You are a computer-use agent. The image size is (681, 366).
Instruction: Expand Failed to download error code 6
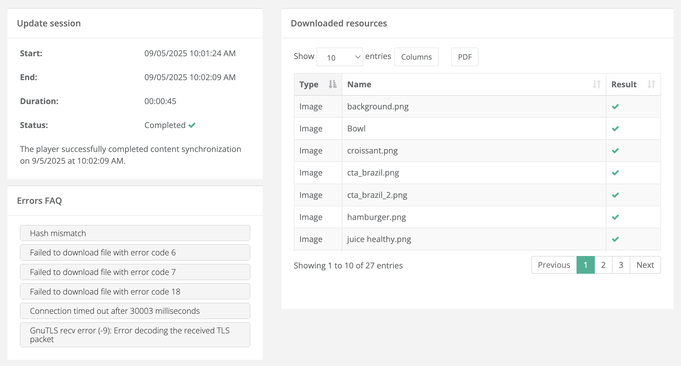pyautogui.click(x=135, y=253)
